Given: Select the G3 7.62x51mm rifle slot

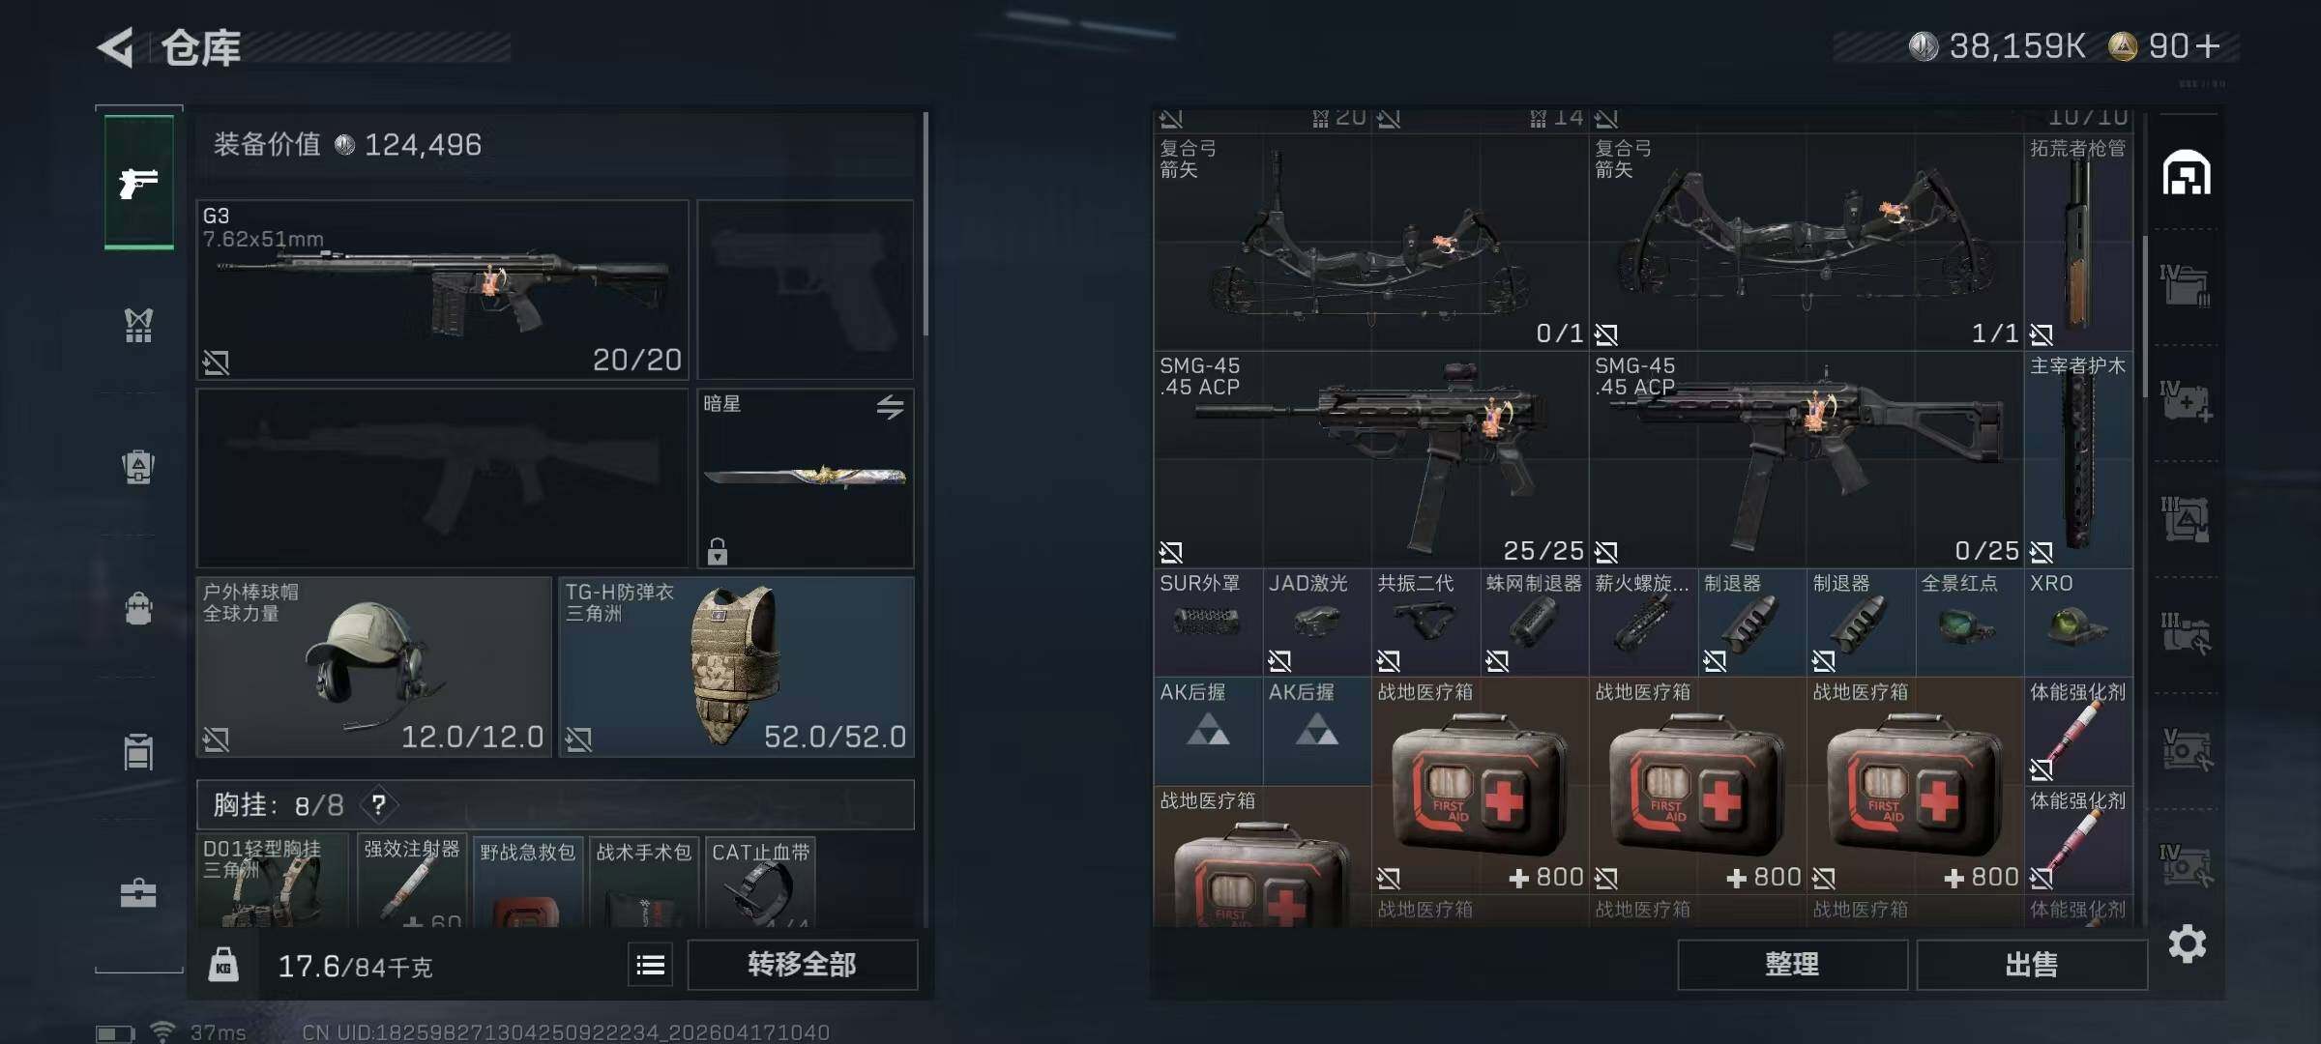Looking at the screenshot, I should click(x=442, y=289).
